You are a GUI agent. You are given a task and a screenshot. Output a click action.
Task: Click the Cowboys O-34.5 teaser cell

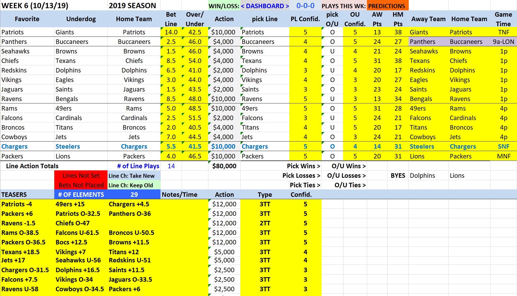[81, 289]
